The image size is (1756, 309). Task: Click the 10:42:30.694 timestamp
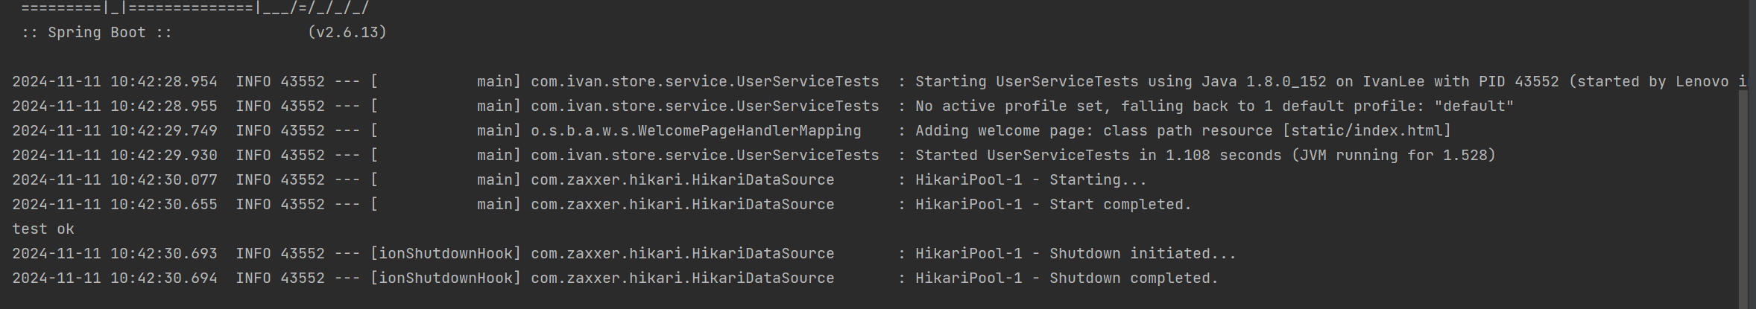click(164, 278)
